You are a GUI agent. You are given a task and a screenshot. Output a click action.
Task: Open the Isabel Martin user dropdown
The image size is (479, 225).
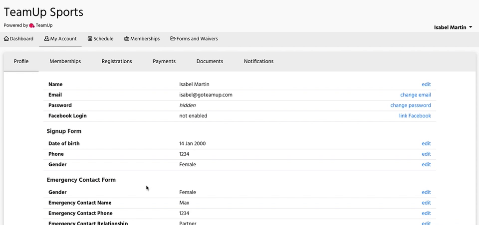[x=453, y=27]
